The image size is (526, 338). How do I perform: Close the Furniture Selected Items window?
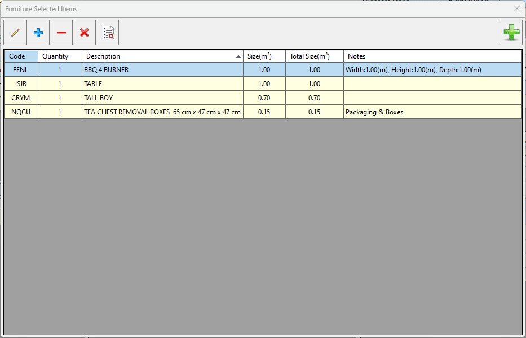click(516, 9)
